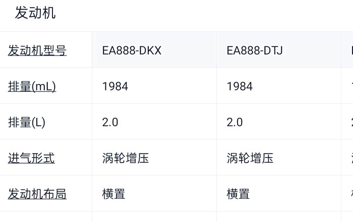Click 涡轮增压 in the EA888-DKX column
Screen dimensions: 353x222
tap(126, 158)
